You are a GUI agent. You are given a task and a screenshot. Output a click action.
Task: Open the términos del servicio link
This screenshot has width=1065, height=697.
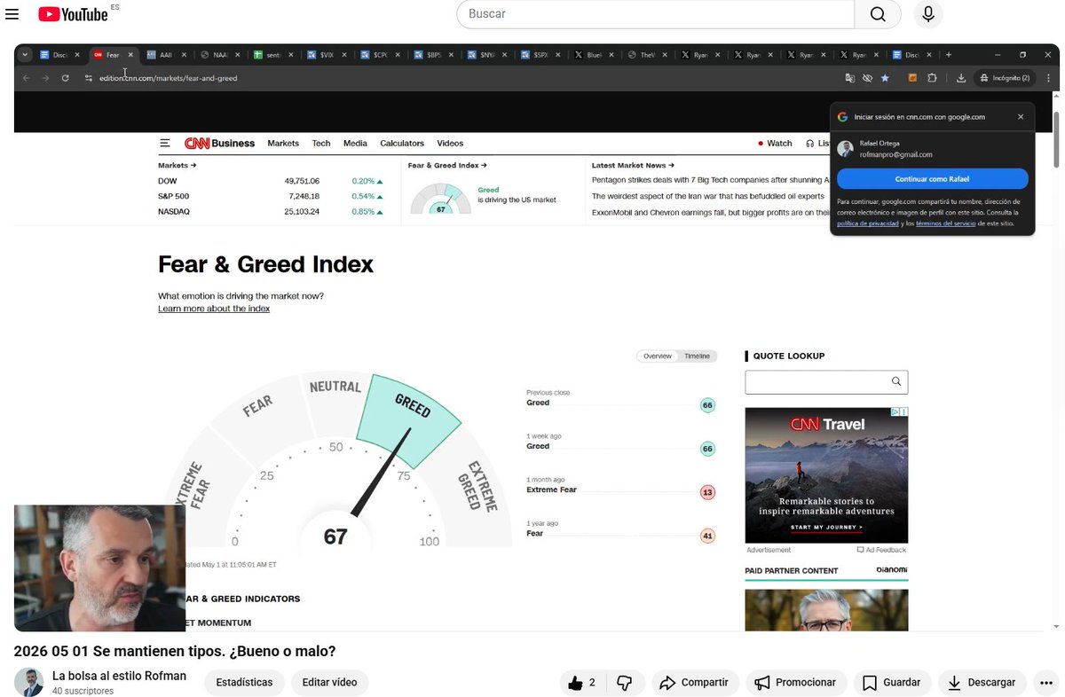click(x=946, y=223)
